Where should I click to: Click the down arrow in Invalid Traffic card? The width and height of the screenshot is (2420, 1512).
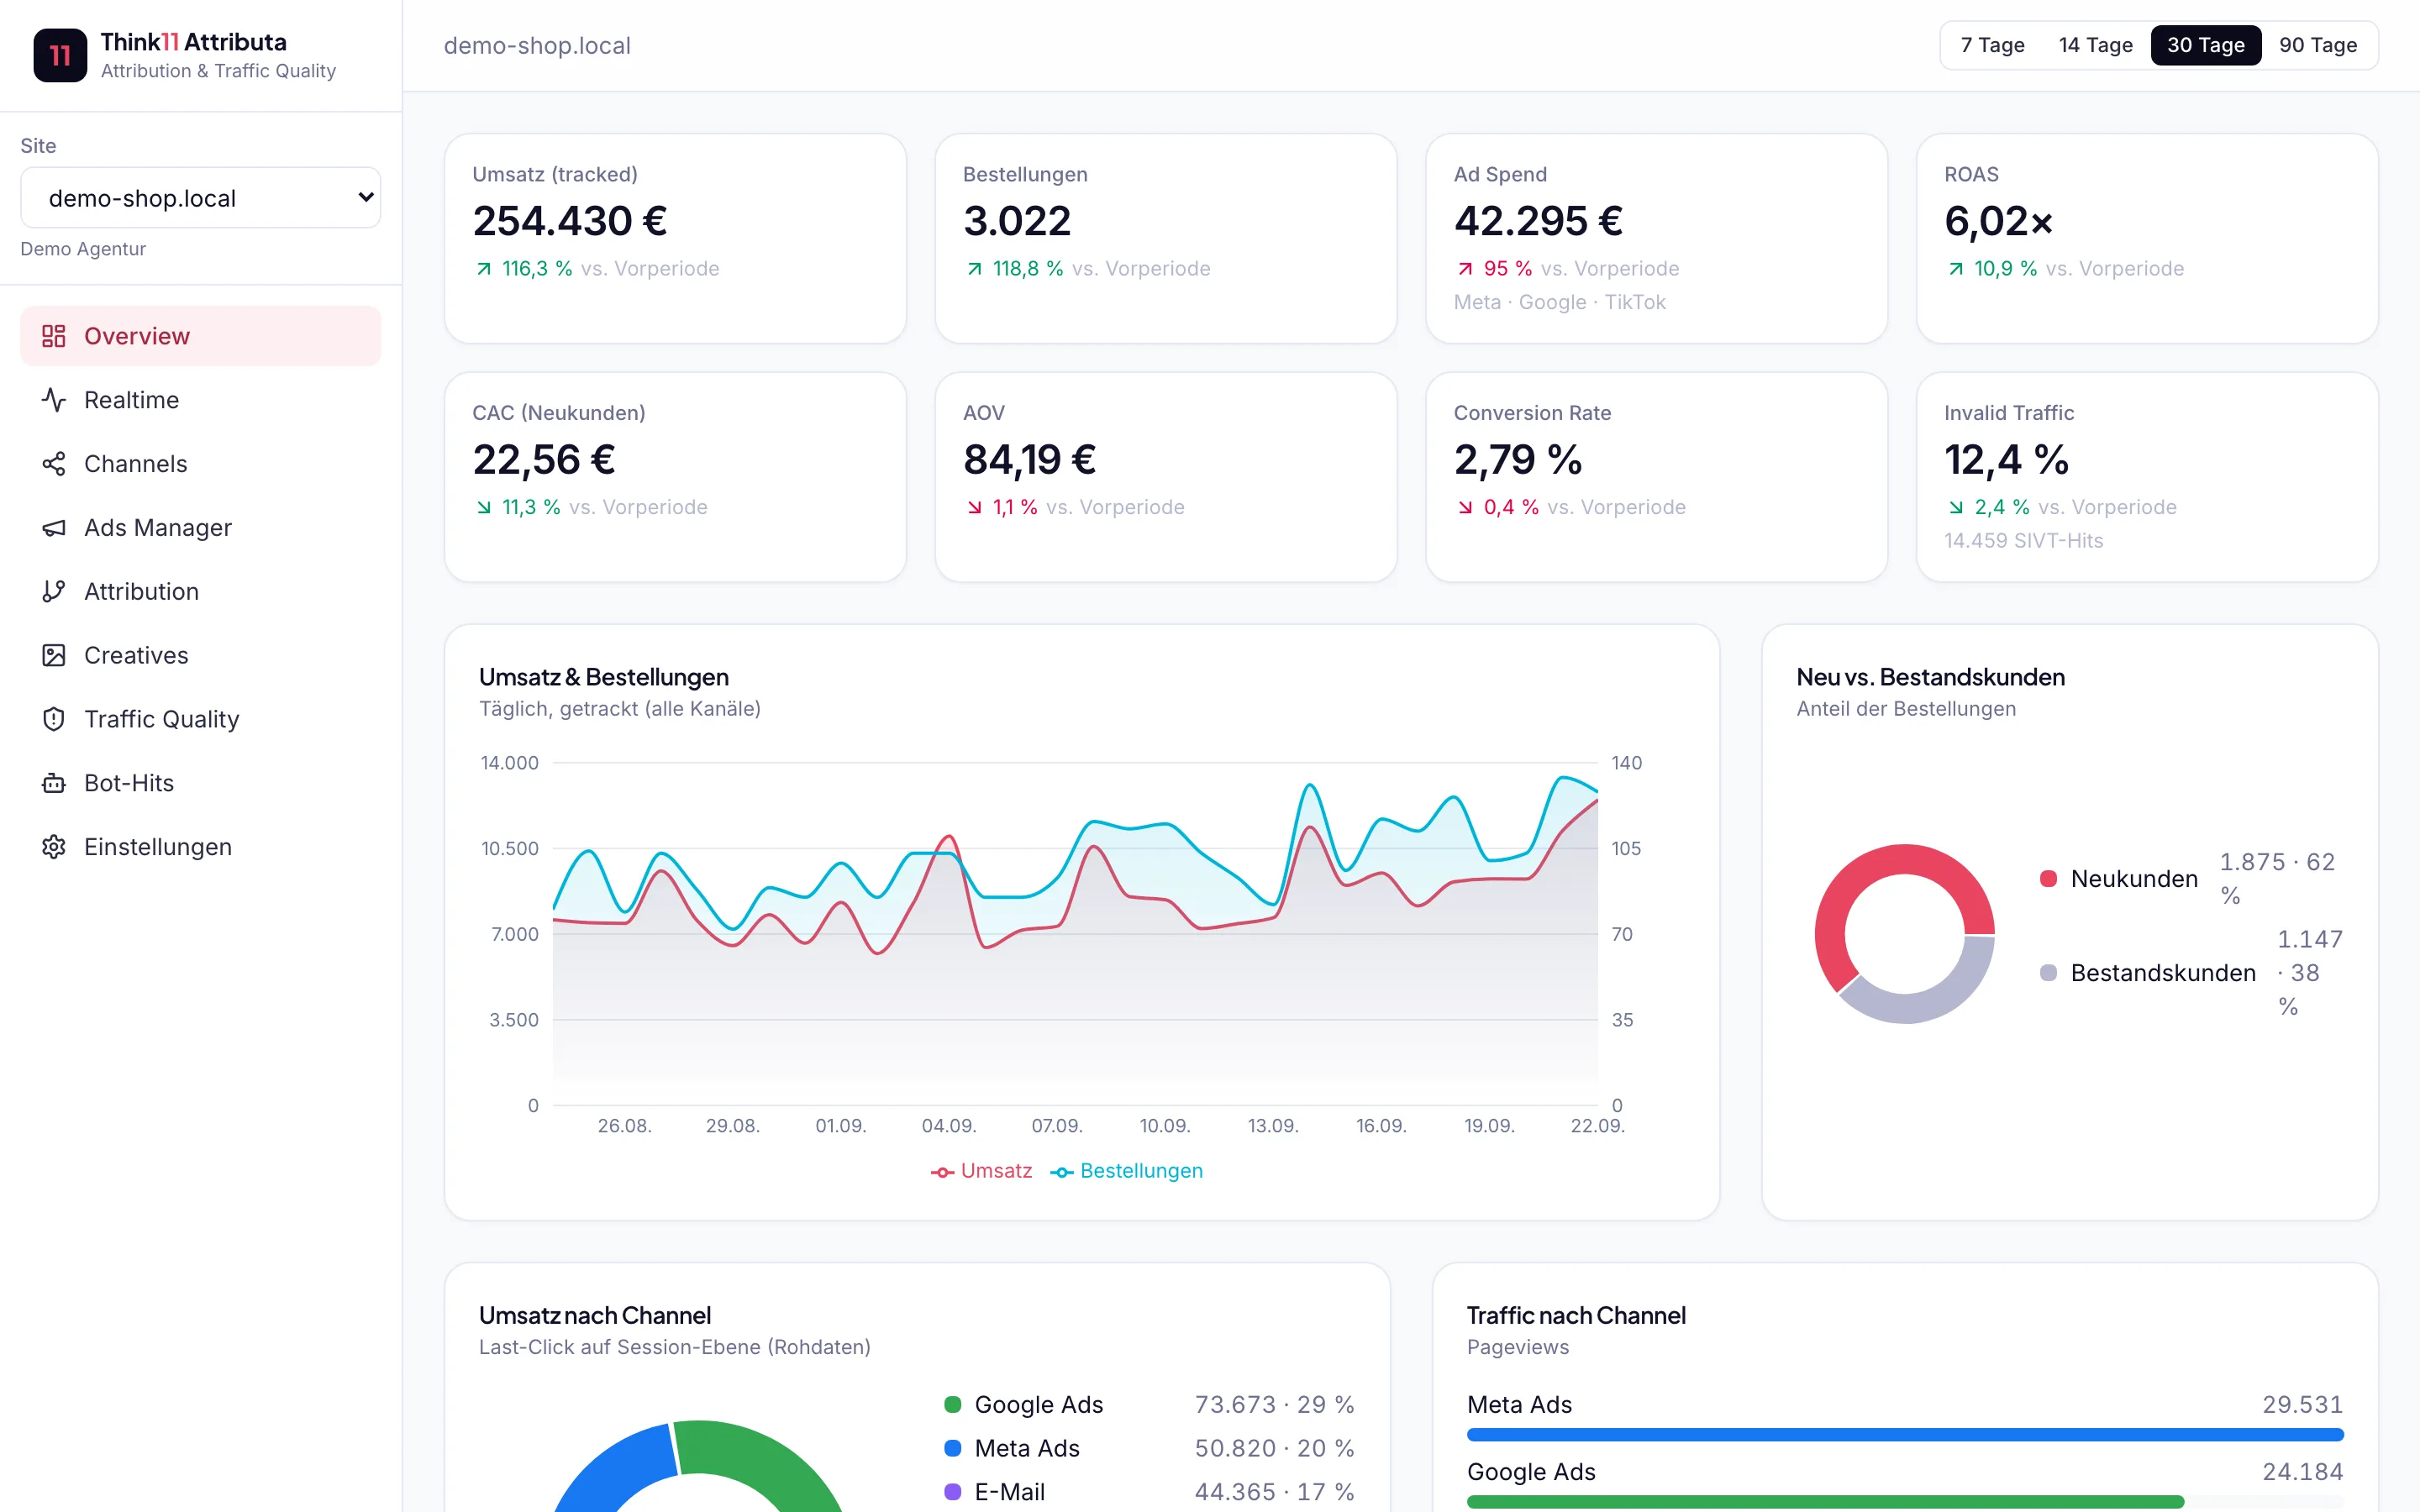[1956, 508]
